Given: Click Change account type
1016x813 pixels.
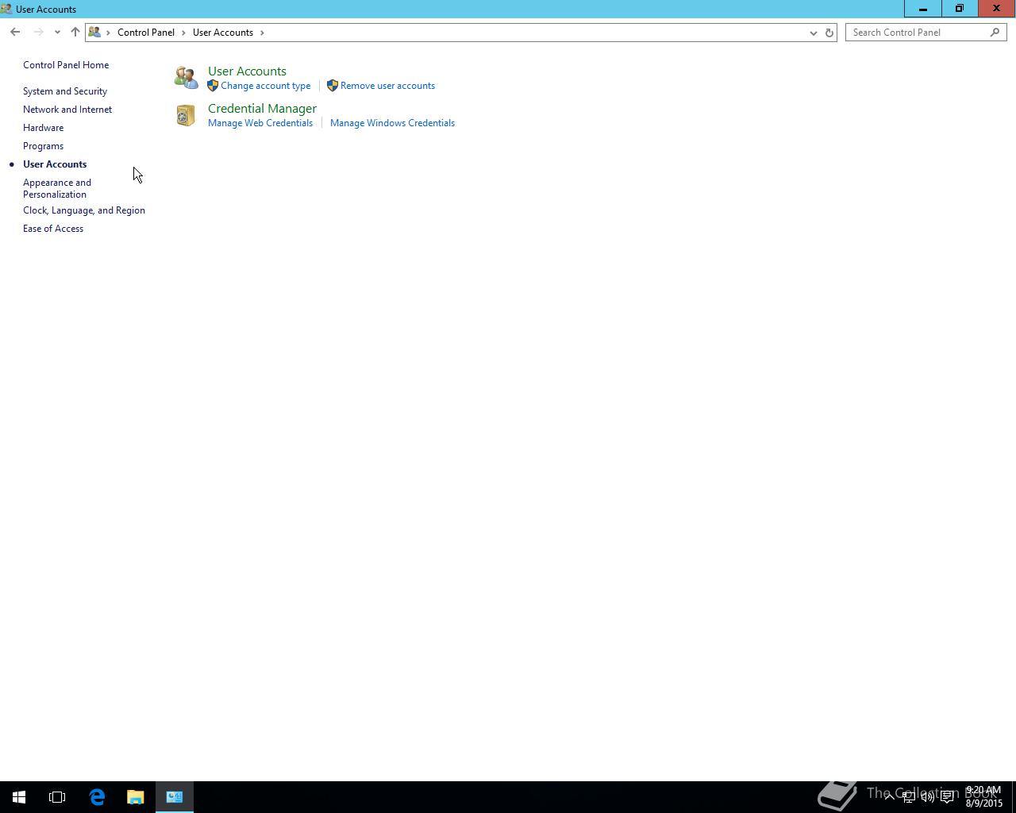Looking at the screenshot, I should click(x=266, y=86).
